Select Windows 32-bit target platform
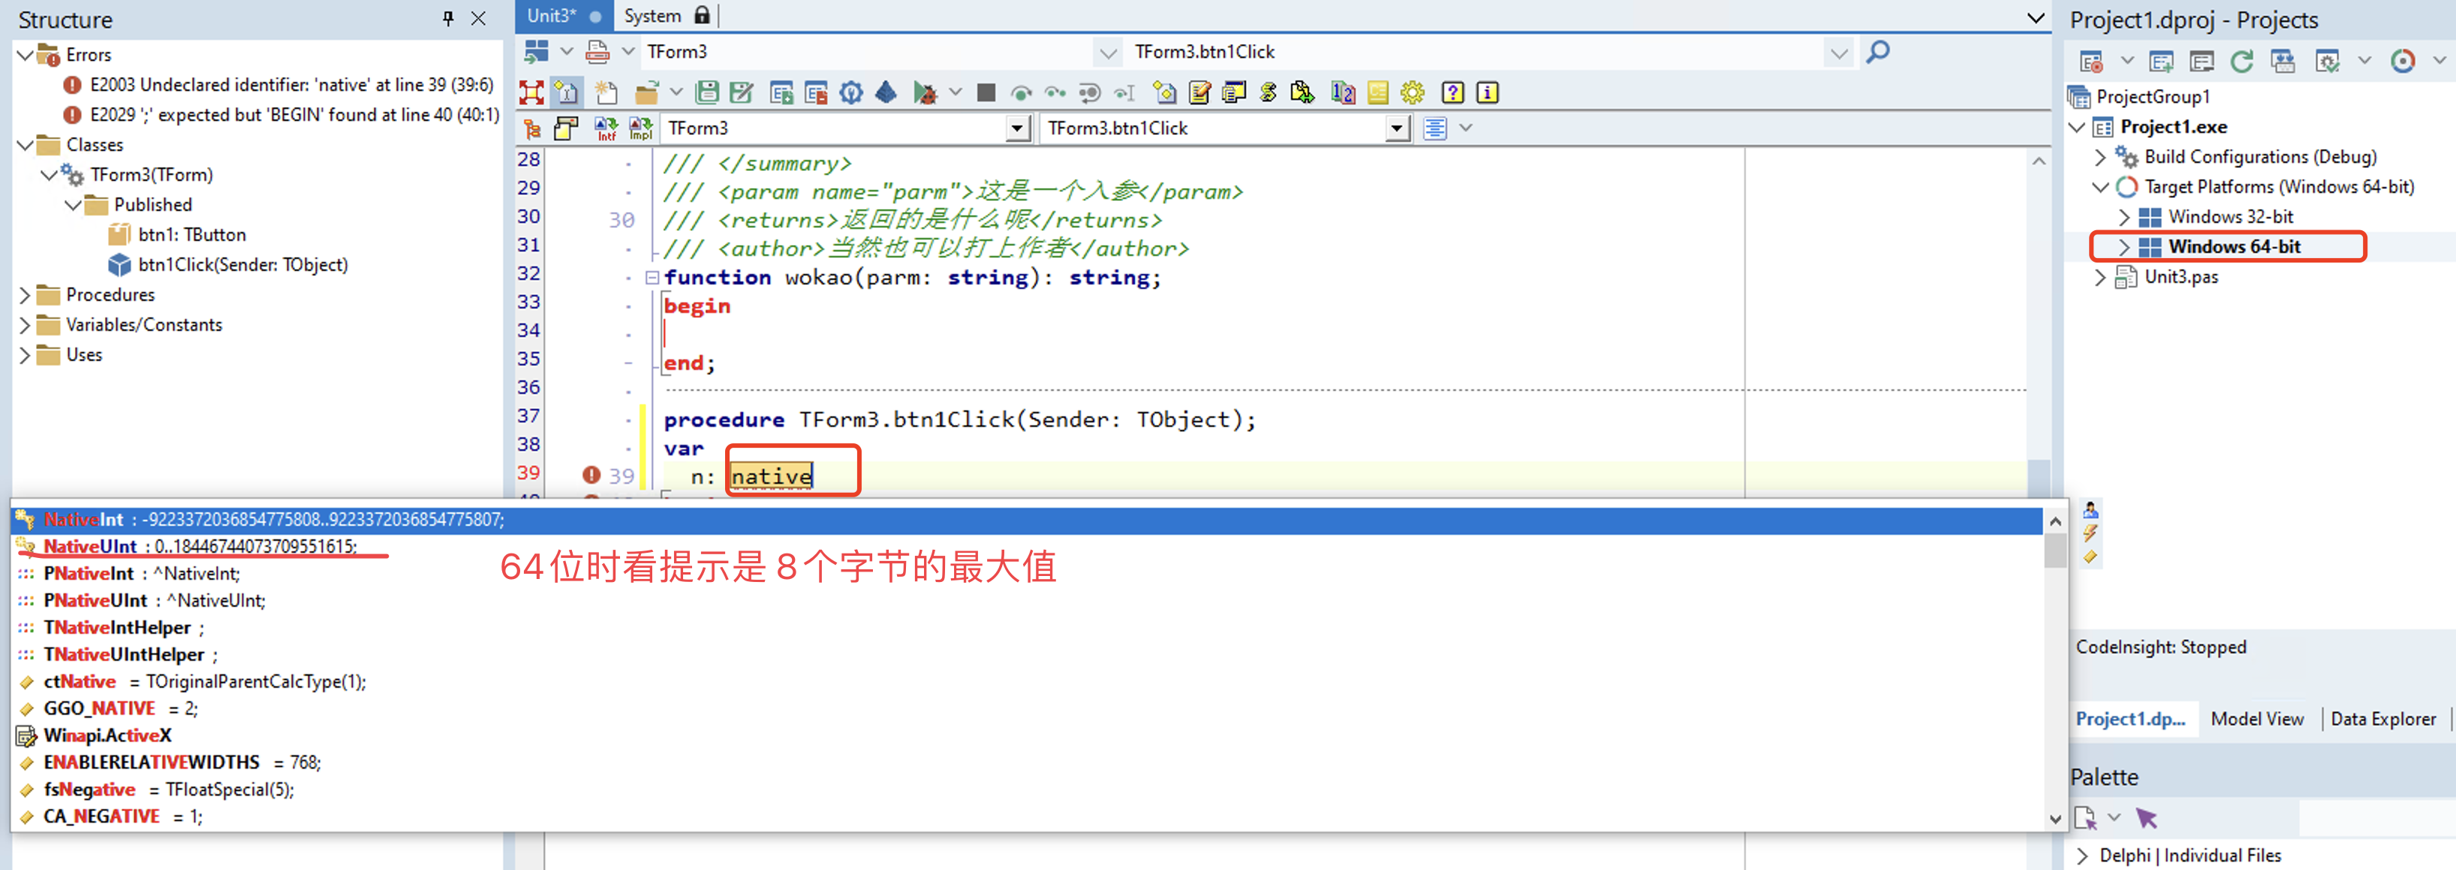 2229,216
